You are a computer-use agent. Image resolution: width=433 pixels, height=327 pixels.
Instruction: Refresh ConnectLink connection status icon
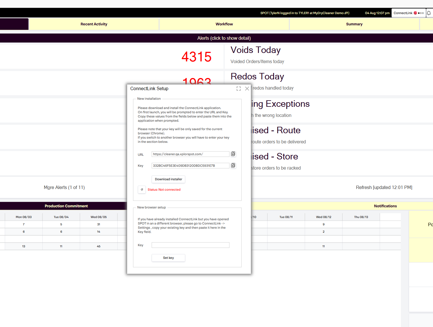click(x=142, y=190)
